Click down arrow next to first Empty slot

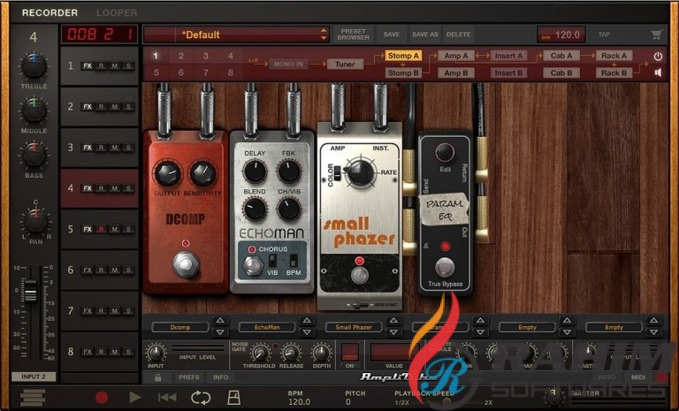[567, 332]
